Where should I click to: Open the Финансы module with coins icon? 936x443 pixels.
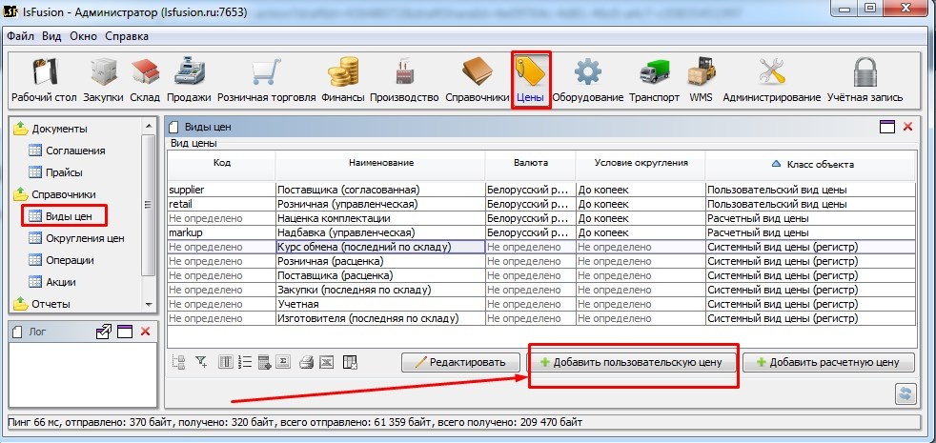coord(342,79)
